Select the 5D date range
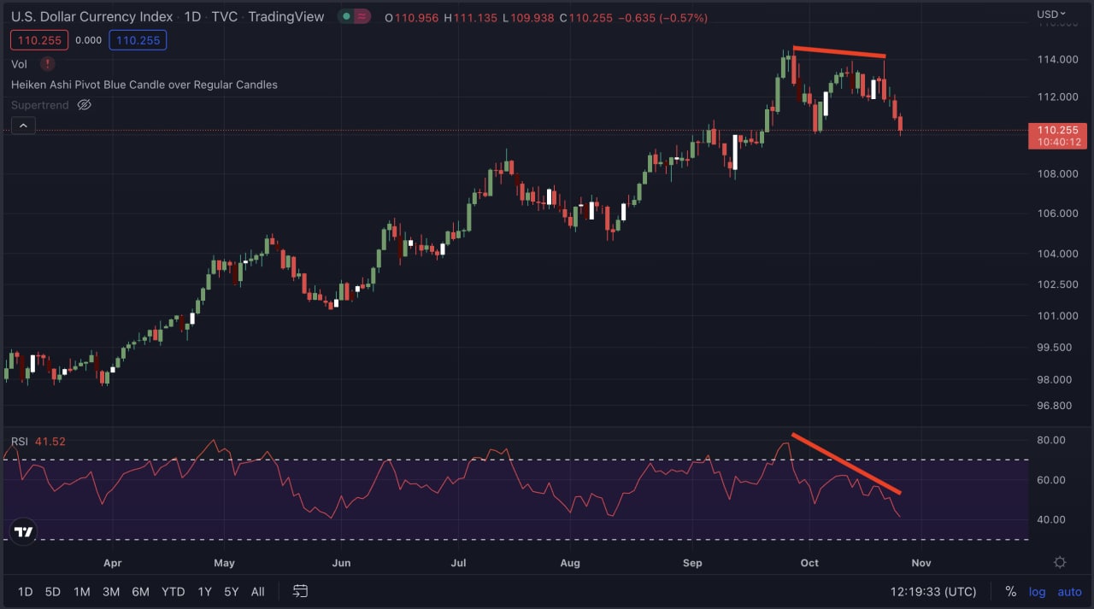 (x=53, y=592)
